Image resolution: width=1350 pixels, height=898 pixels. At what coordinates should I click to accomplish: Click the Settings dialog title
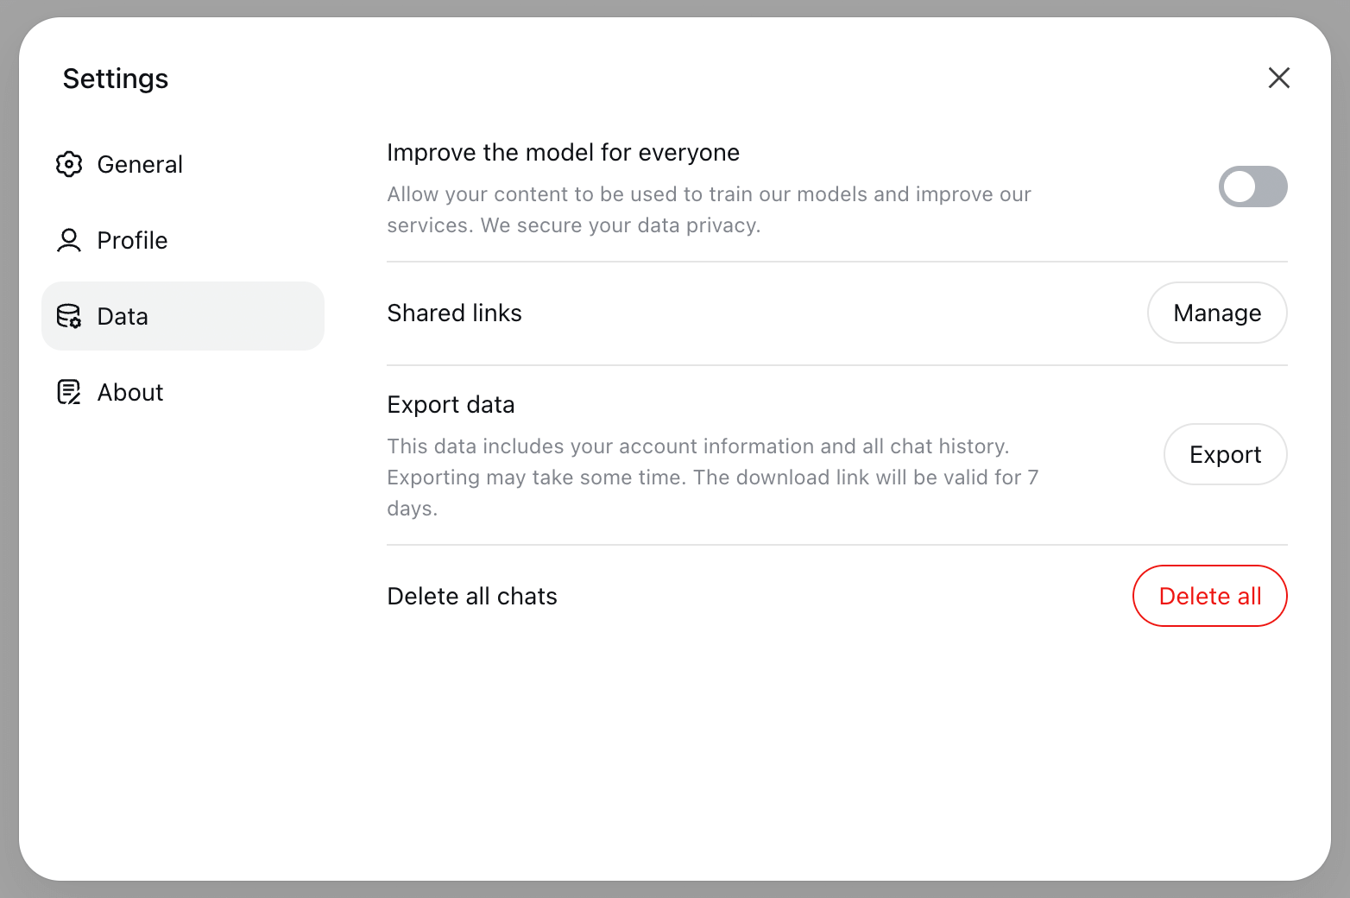click(116, 79)
